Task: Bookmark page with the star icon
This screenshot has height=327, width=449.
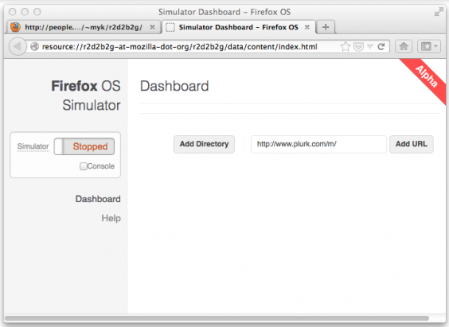Action: click(x=346, y=46)
